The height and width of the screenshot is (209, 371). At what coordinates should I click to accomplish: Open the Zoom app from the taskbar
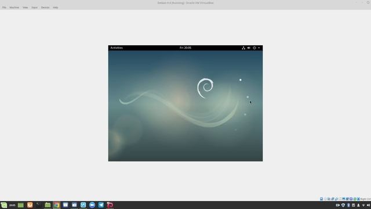[x=92, y=205]
